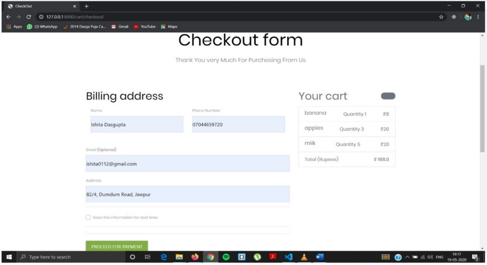Image resolution: width=487 pixels, height=265 pixels.
Task: Click the page vertical scrollbar thumb
Action: pos(482,108)
